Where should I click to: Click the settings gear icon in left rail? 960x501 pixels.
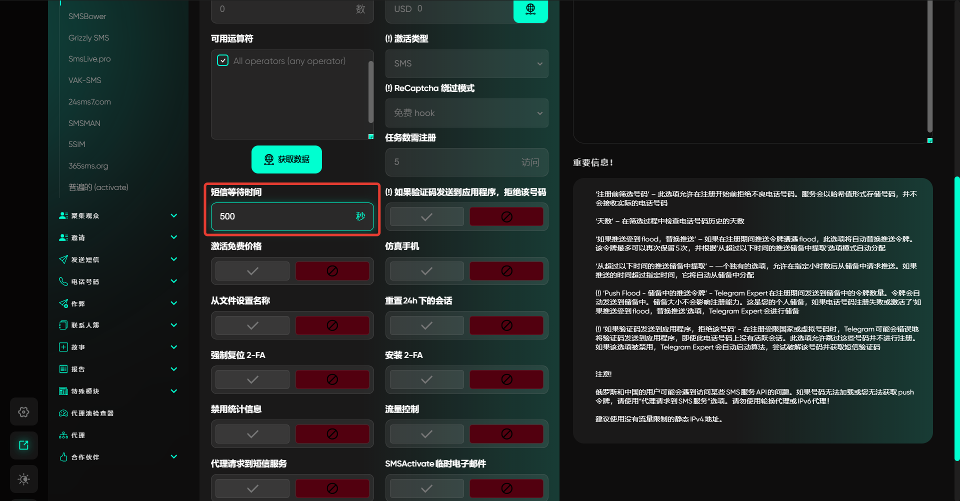click(23, 412)
